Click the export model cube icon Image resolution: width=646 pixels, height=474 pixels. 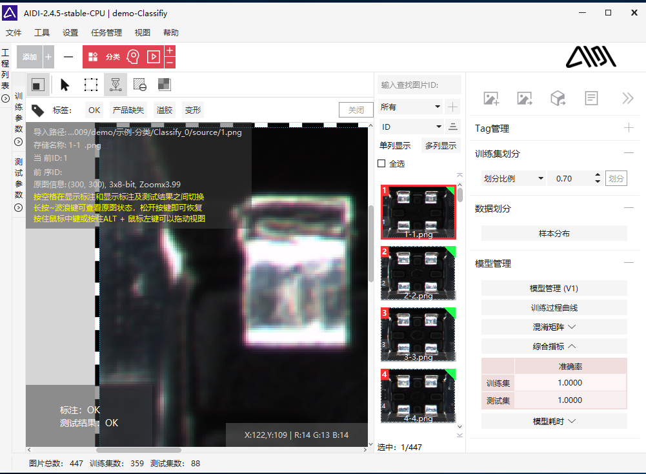tap(559, 98)
